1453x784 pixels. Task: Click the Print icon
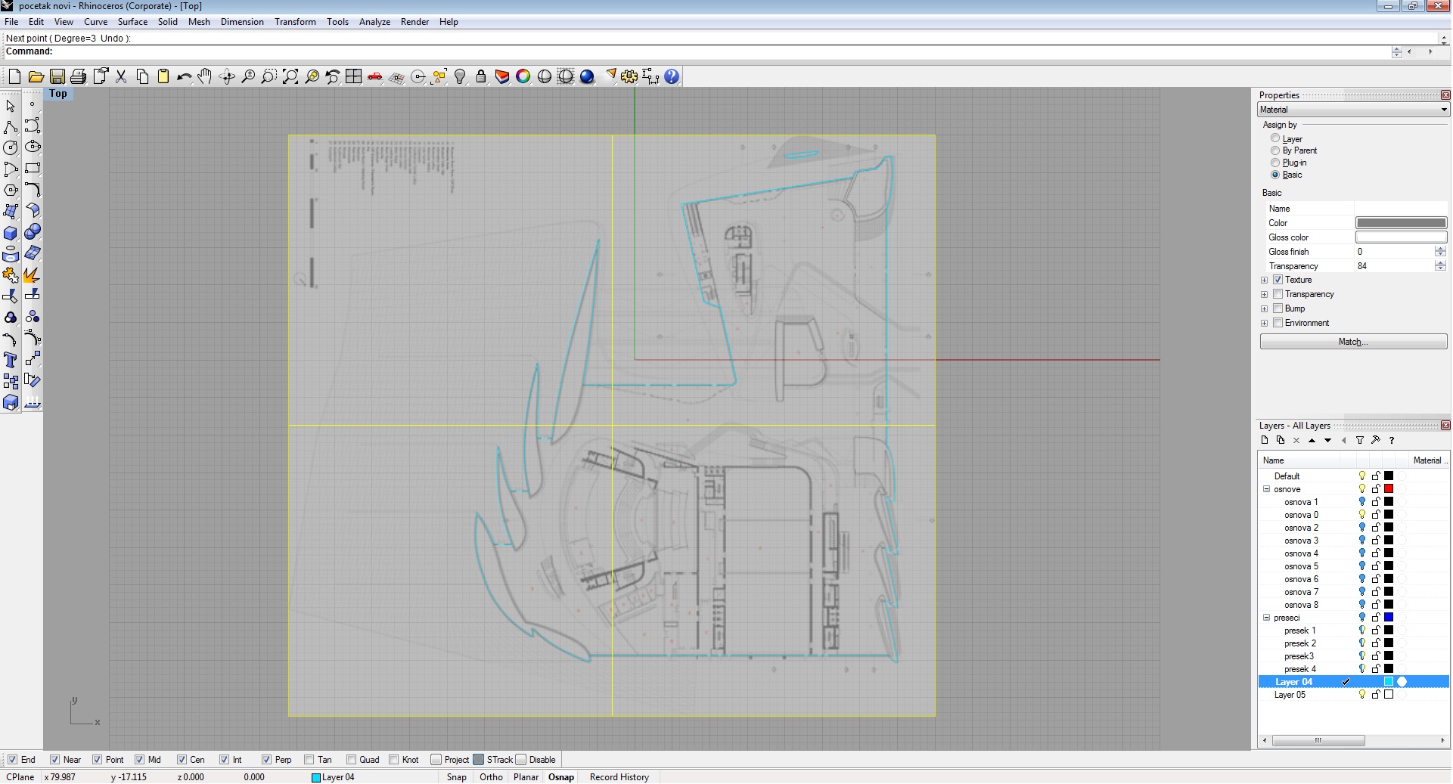click(x=78, y=76)
